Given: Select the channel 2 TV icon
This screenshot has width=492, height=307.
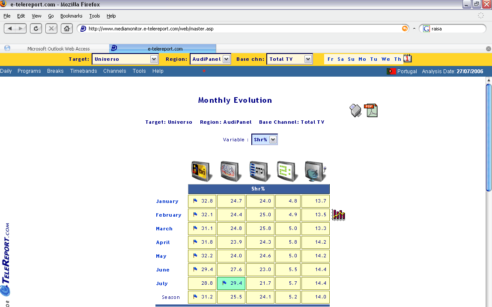Looking at the screenshot, I should [287, 171].
